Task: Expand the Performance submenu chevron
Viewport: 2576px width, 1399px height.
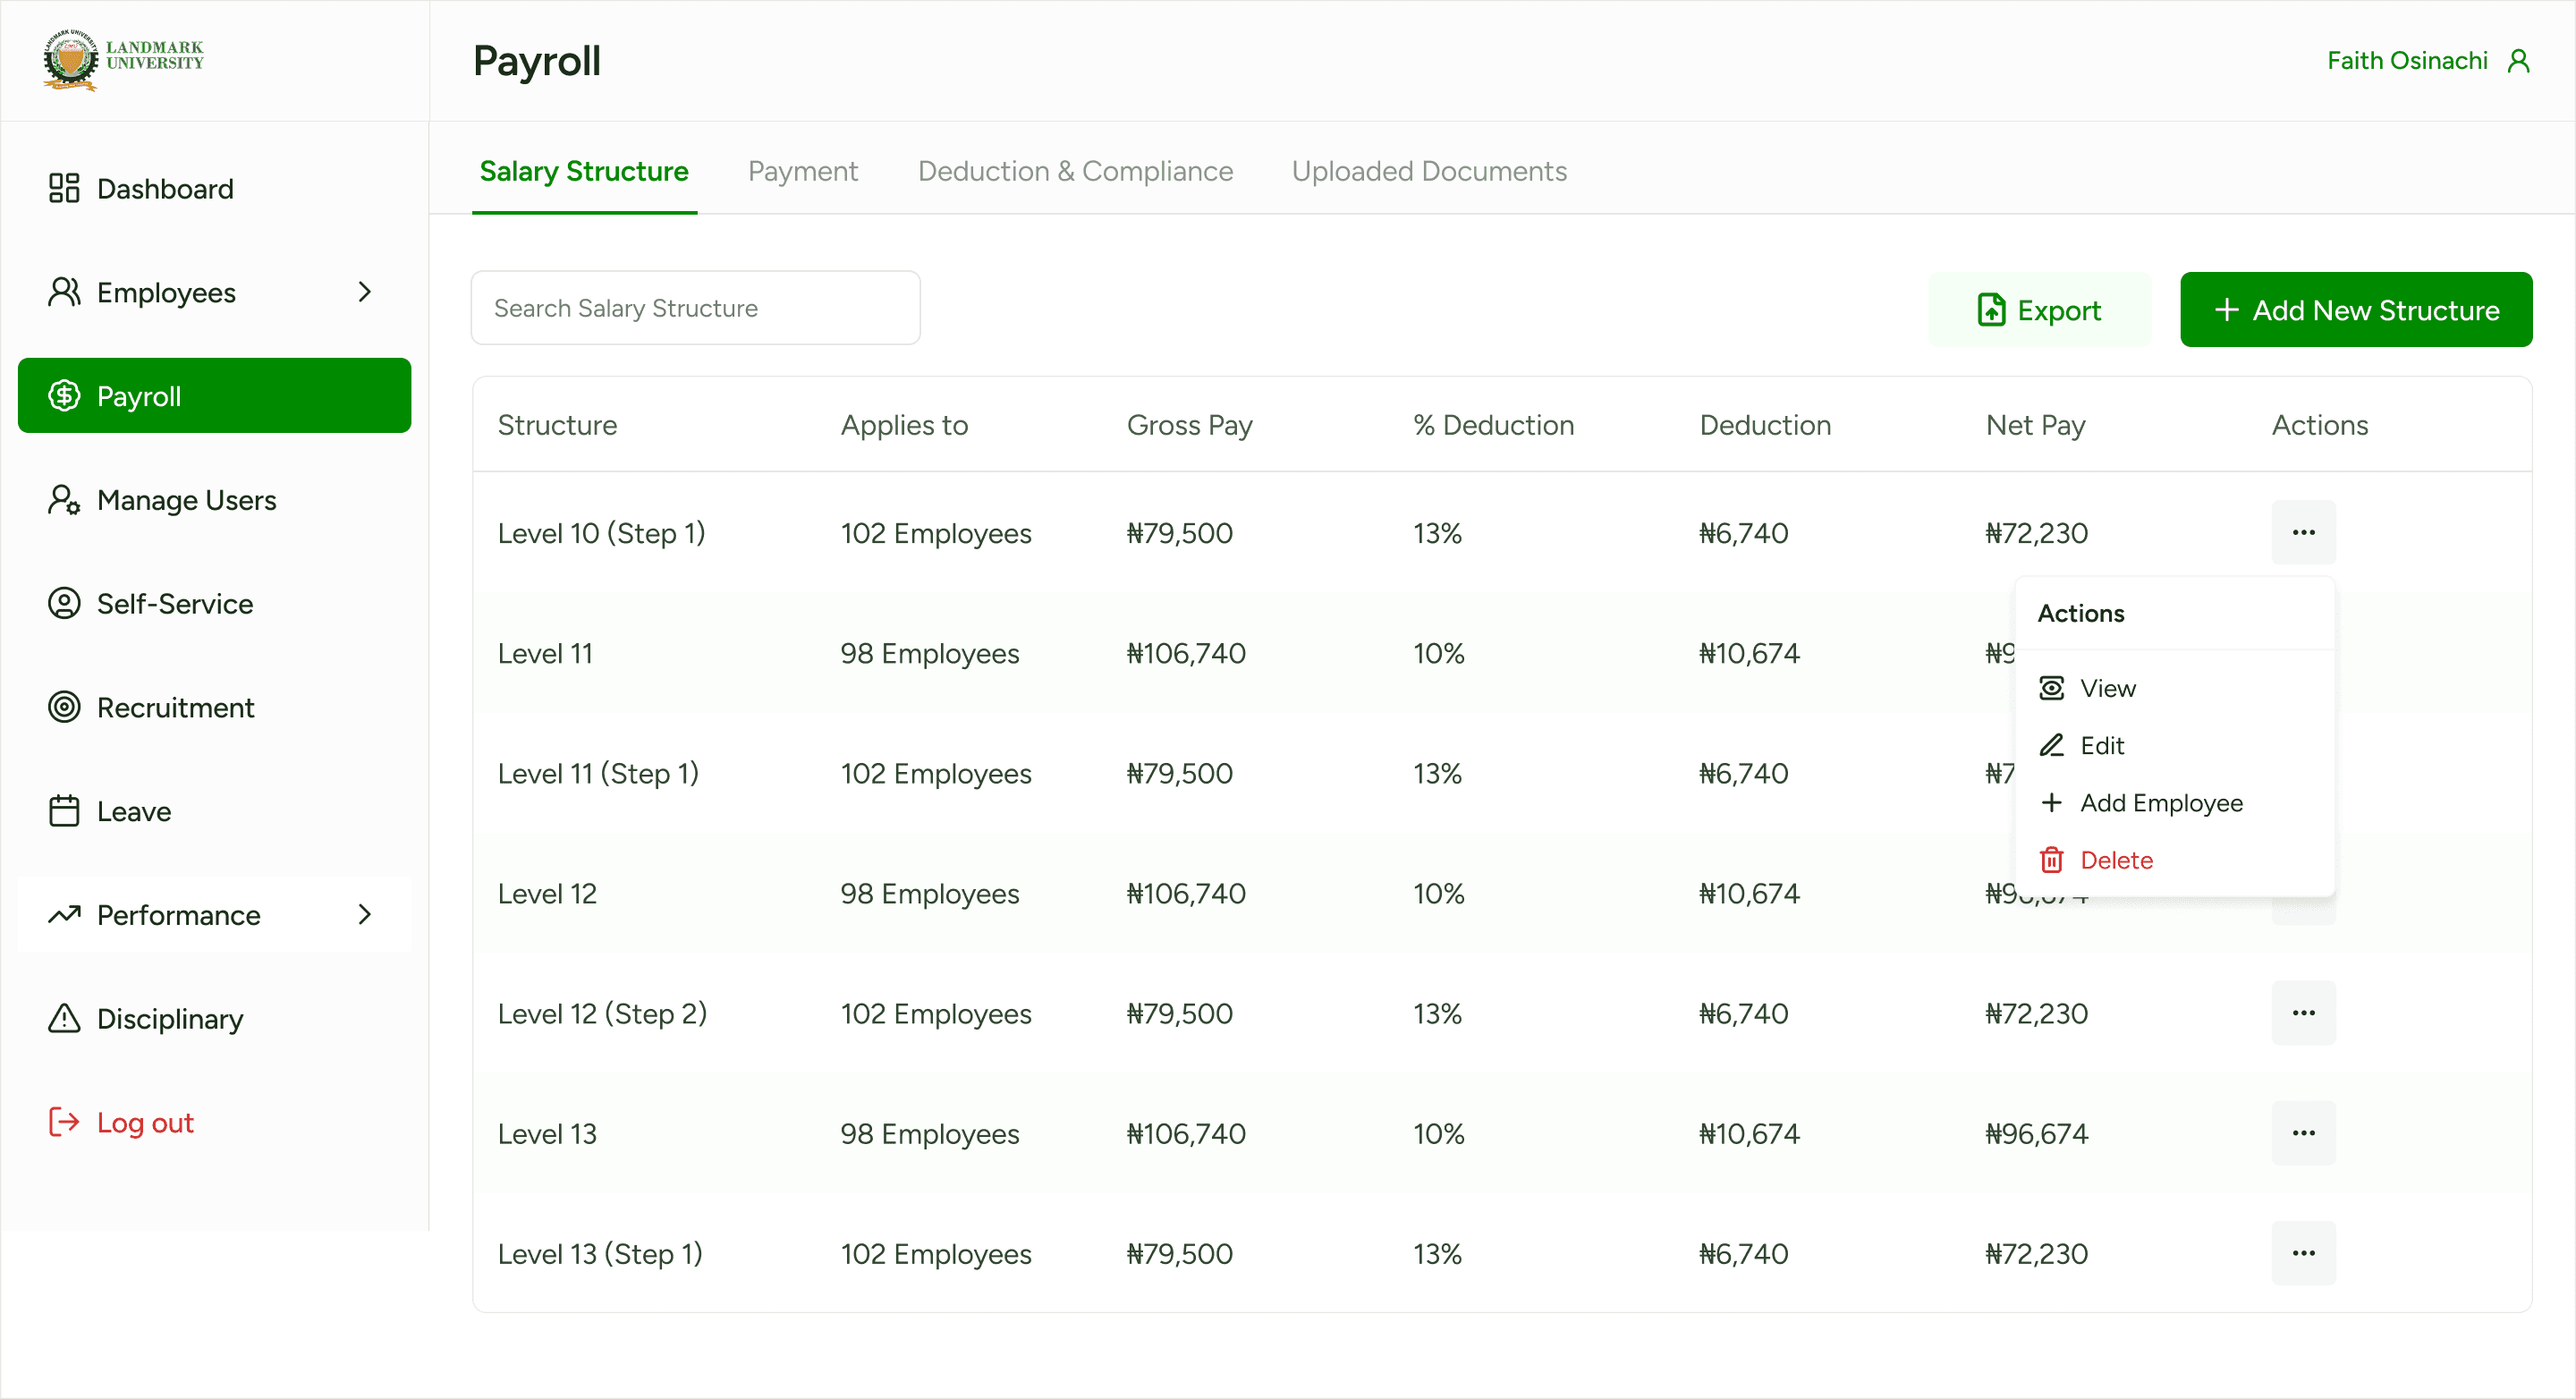Action: [365, 914]
